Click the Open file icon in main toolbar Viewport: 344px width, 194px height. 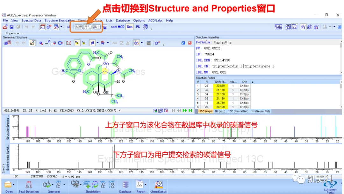[x=5, y=27]
